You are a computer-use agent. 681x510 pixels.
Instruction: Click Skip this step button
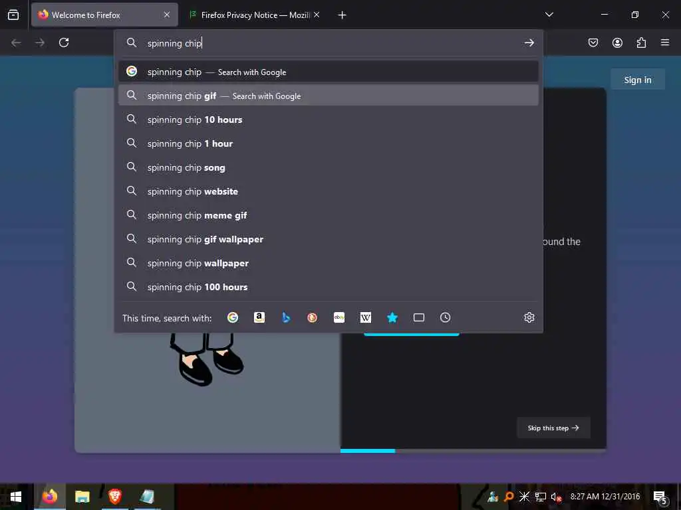(x=553, y=428)
